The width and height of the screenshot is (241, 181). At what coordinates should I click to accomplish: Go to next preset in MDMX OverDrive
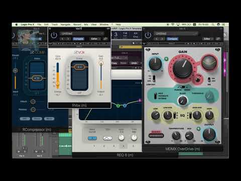pyautogui.click(x=162, y=39)
